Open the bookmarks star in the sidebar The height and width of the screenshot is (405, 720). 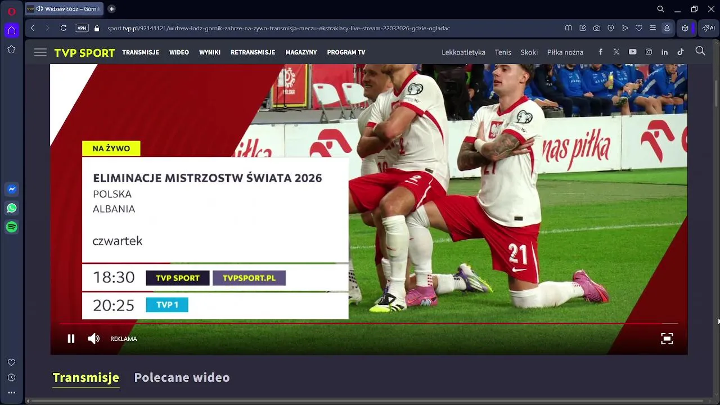click(x=11, y=49)
